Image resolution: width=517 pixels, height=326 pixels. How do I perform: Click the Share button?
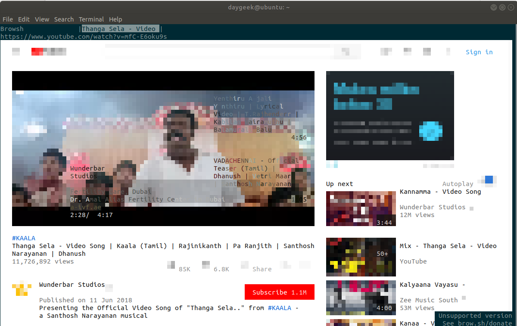262,269
